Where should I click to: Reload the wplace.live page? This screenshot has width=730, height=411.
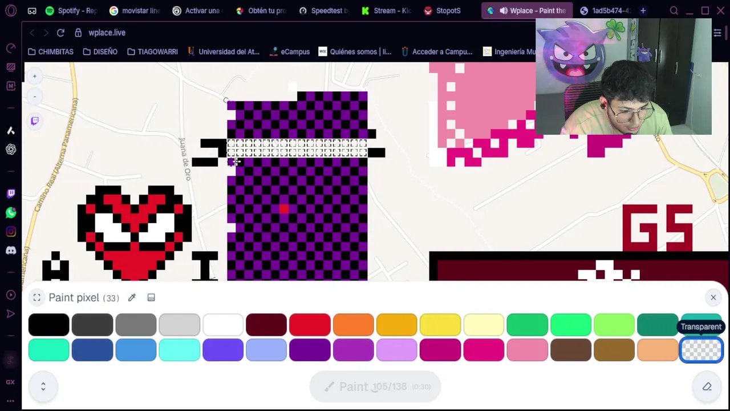tap(60, 33)
